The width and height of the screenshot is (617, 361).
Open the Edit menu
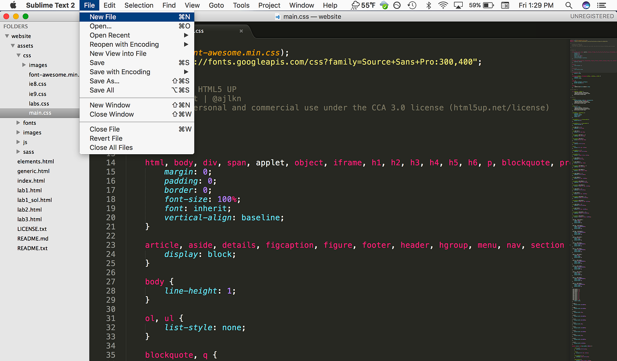tap(109, 5)
